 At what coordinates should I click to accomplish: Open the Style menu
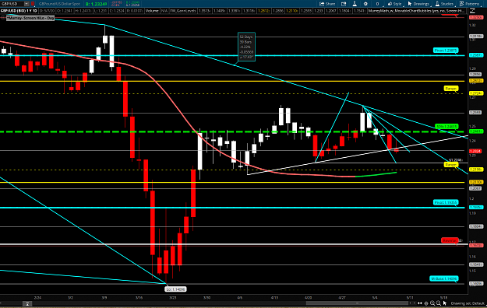tap(394, 4)
